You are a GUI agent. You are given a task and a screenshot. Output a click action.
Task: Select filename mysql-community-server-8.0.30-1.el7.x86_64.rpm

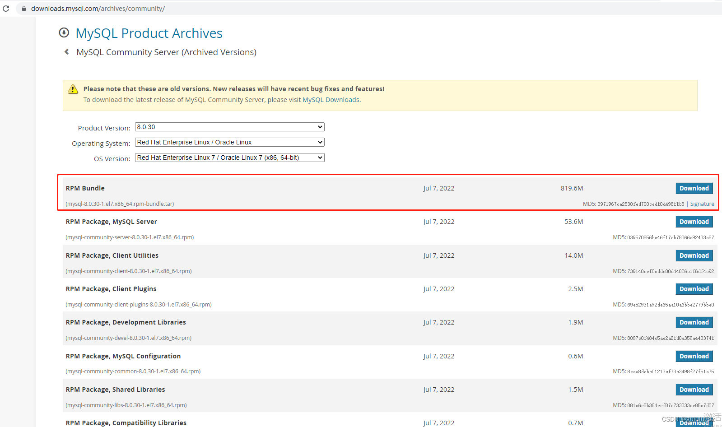coord(130,237)
